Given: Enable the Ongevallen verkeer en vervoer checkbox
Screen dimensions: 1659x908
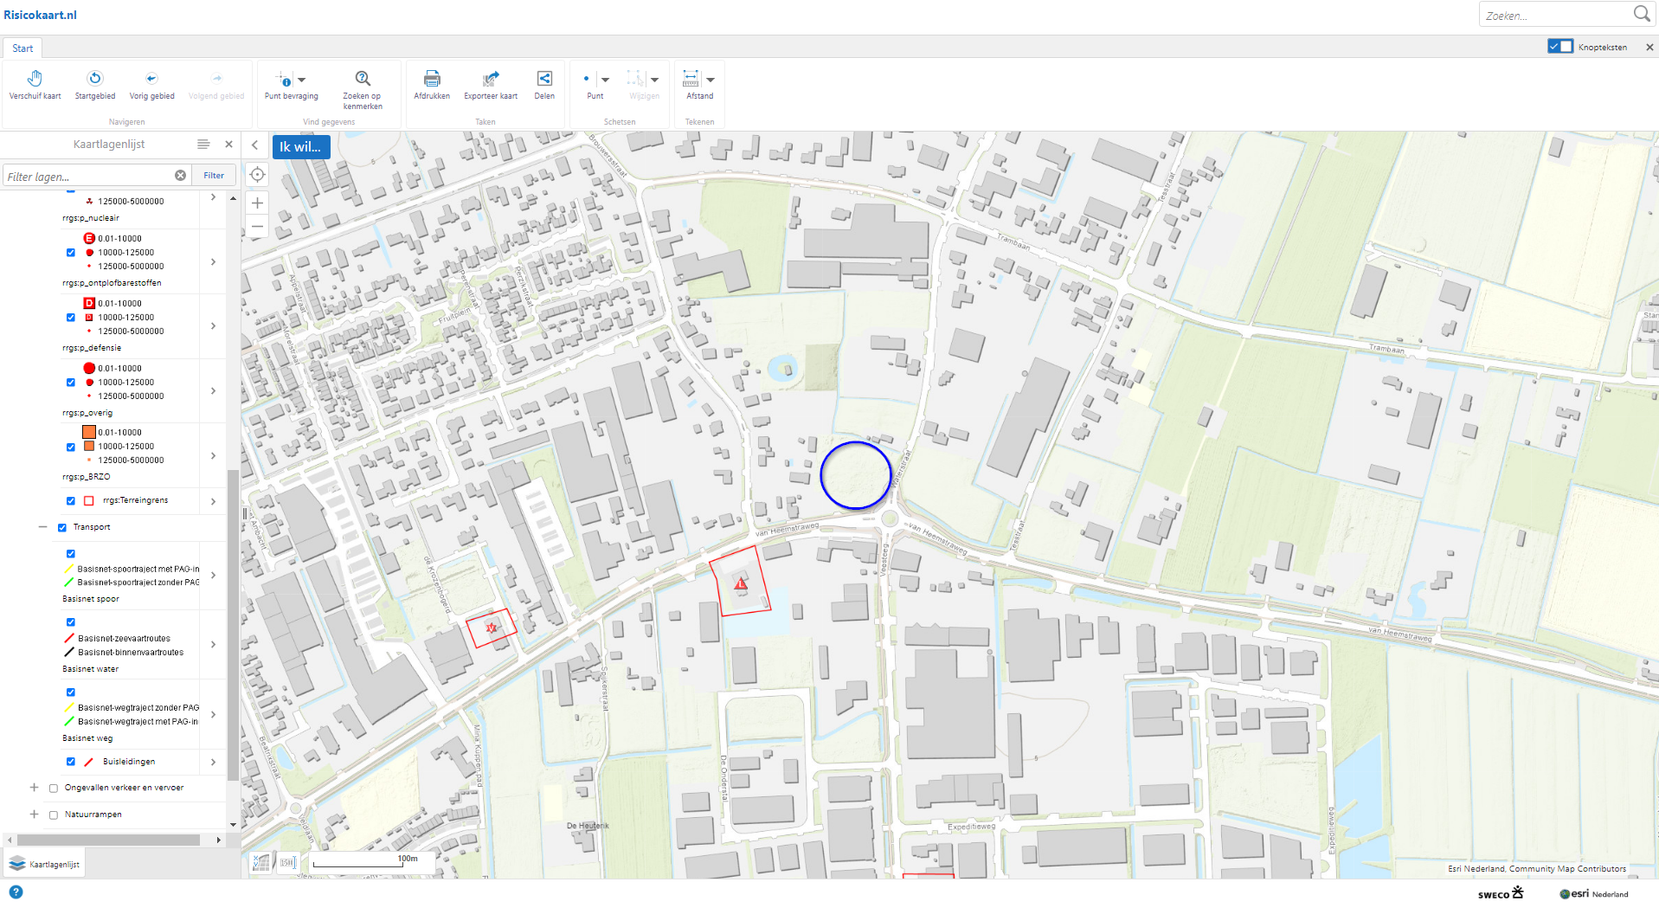Looking at the screenshot, I should (54, 789).
